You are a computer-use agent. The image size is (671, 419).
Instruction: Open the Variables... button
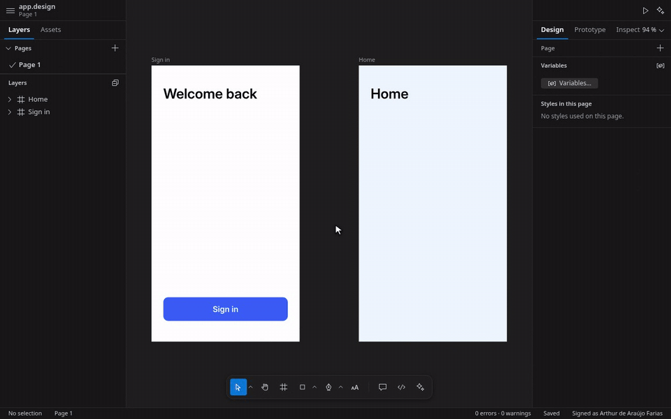570,83
